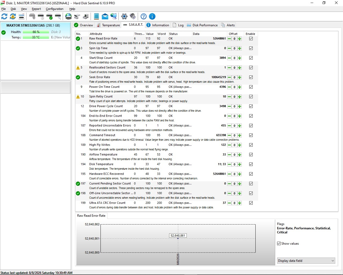Click the globe-over-disk toolbar icon

[69, 16]
